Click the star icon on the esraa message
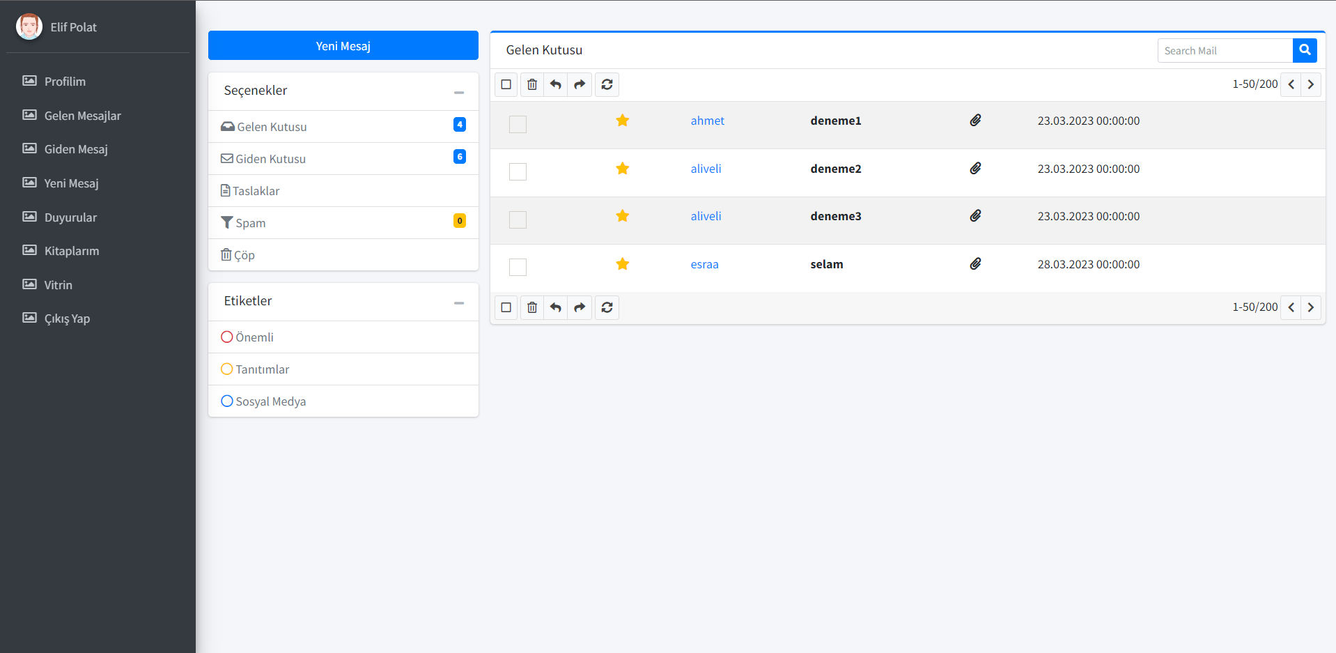Viewport: 1336px width, 653px height. coord(622,264)
